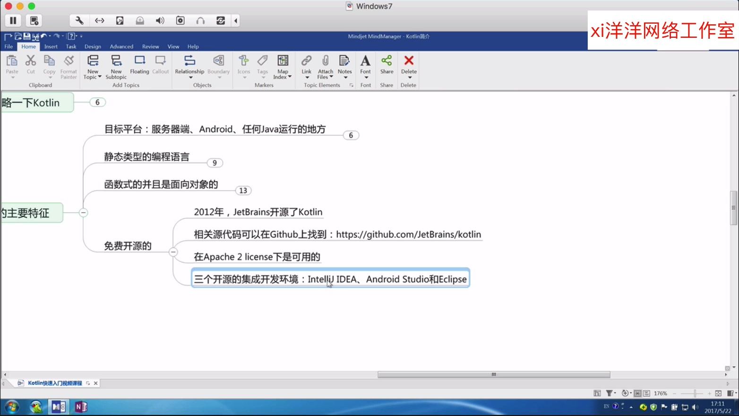Click the VM network arrows icon

[x=100, y=20]
